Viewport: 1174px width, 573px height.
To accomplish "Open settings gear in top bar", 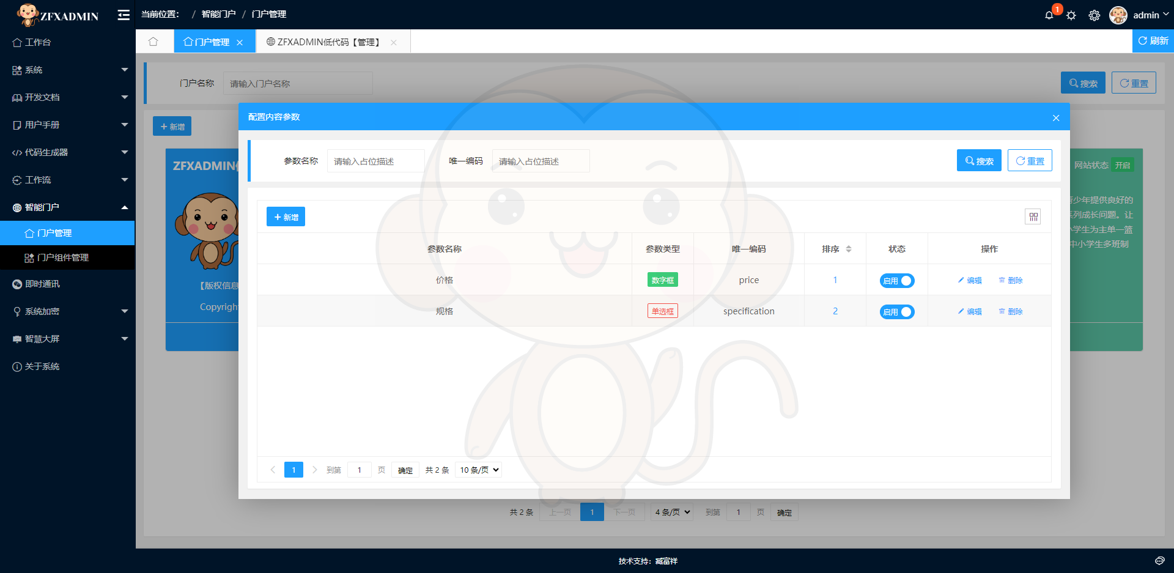I will (1095, 15).
